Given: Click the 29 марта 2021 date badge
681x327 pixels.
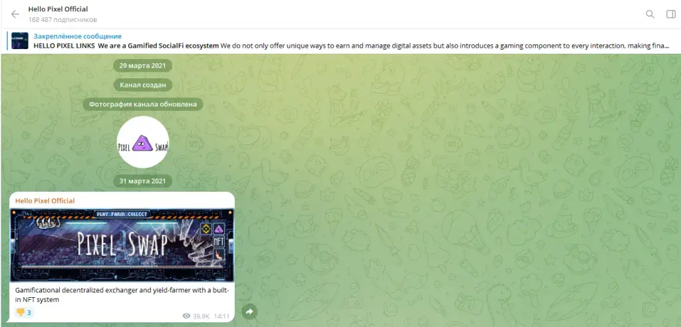Looking at the screenshot, I should click(142, 66).
